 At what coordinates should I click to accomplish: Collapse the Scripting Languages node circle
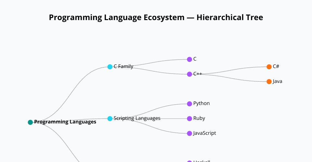(110, 119)
